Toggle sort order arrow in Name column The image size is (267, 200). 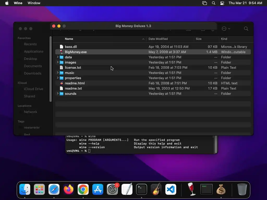pos(143,39)
